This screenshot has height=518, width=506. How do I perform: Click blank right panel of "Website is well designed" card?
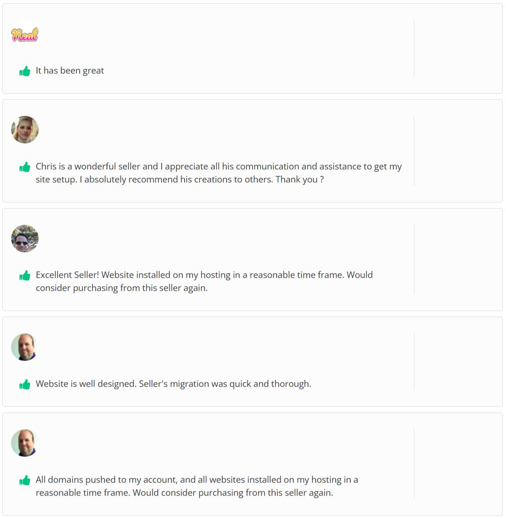tap(458, 362)
